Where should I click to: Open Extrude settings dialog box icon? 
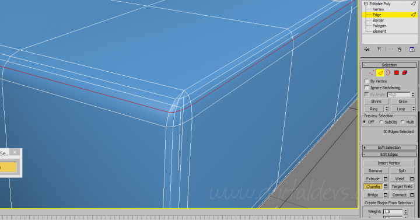(x=386, y=179)
